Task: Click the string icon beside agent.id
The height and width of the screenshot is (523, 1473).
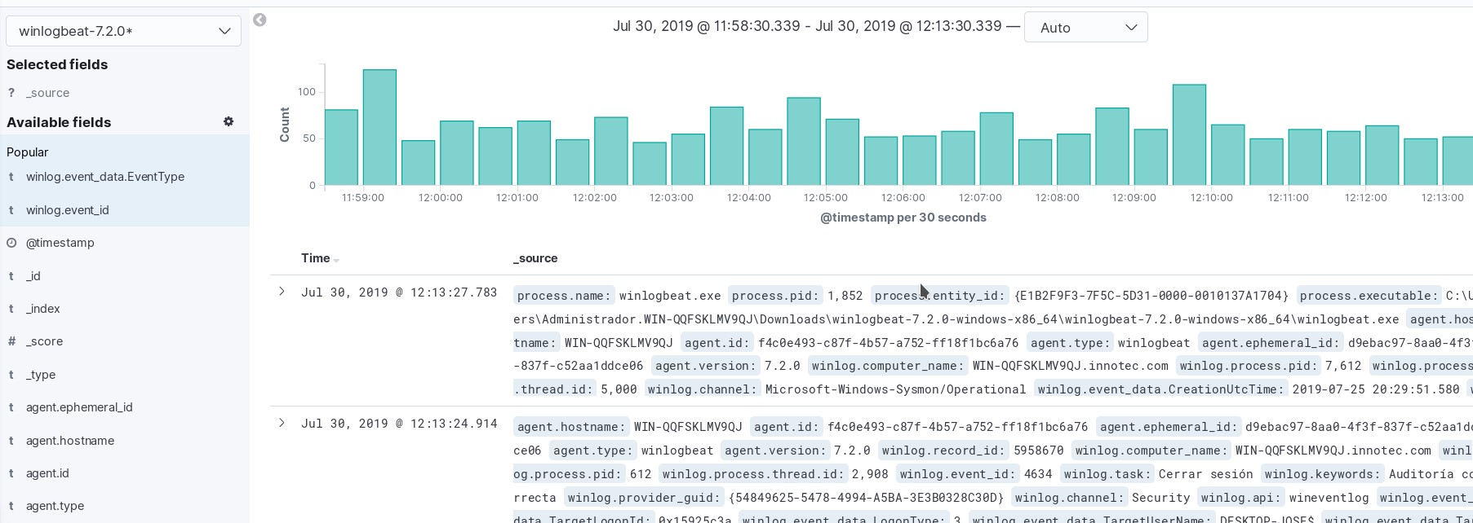Action: [x=11, y=473]
